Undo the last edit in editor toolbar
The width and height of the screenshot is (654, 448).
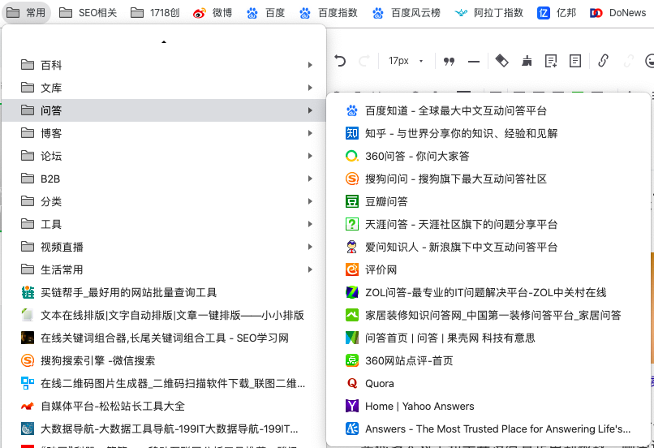340,61
